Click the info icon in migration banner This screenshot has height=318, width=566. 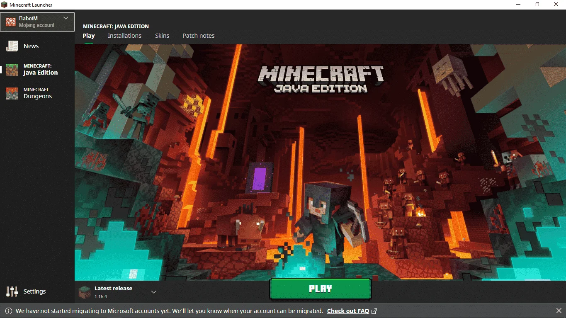(x=9, y=311)
